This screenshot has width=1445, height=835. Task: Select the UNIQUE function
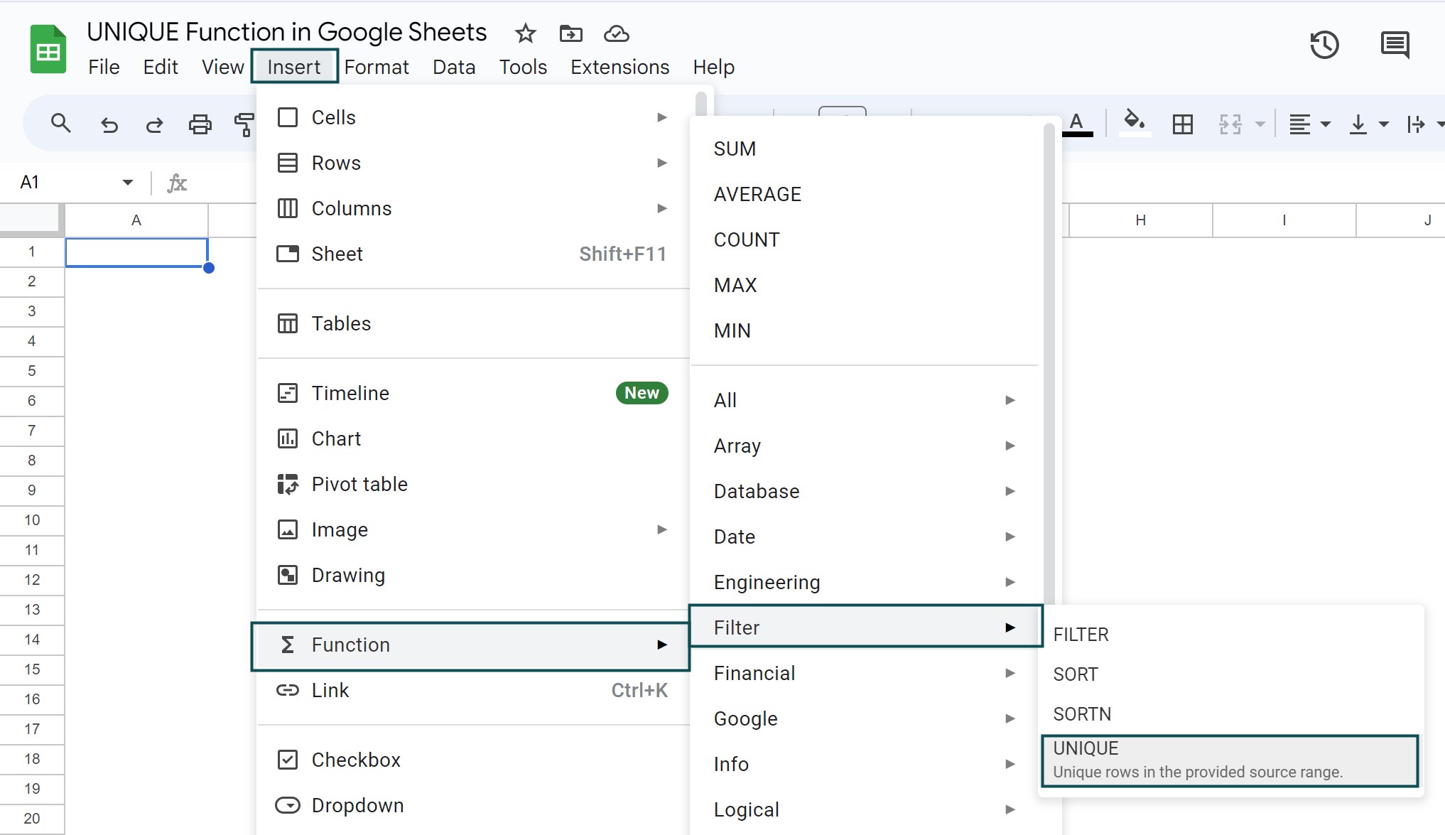click(1230, 760)
